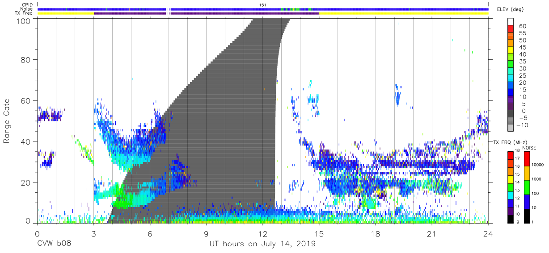This screenshot has width=549, height=253.
Task: Click the 60 label on ELEV colorbar
Action: click(523, 26)
